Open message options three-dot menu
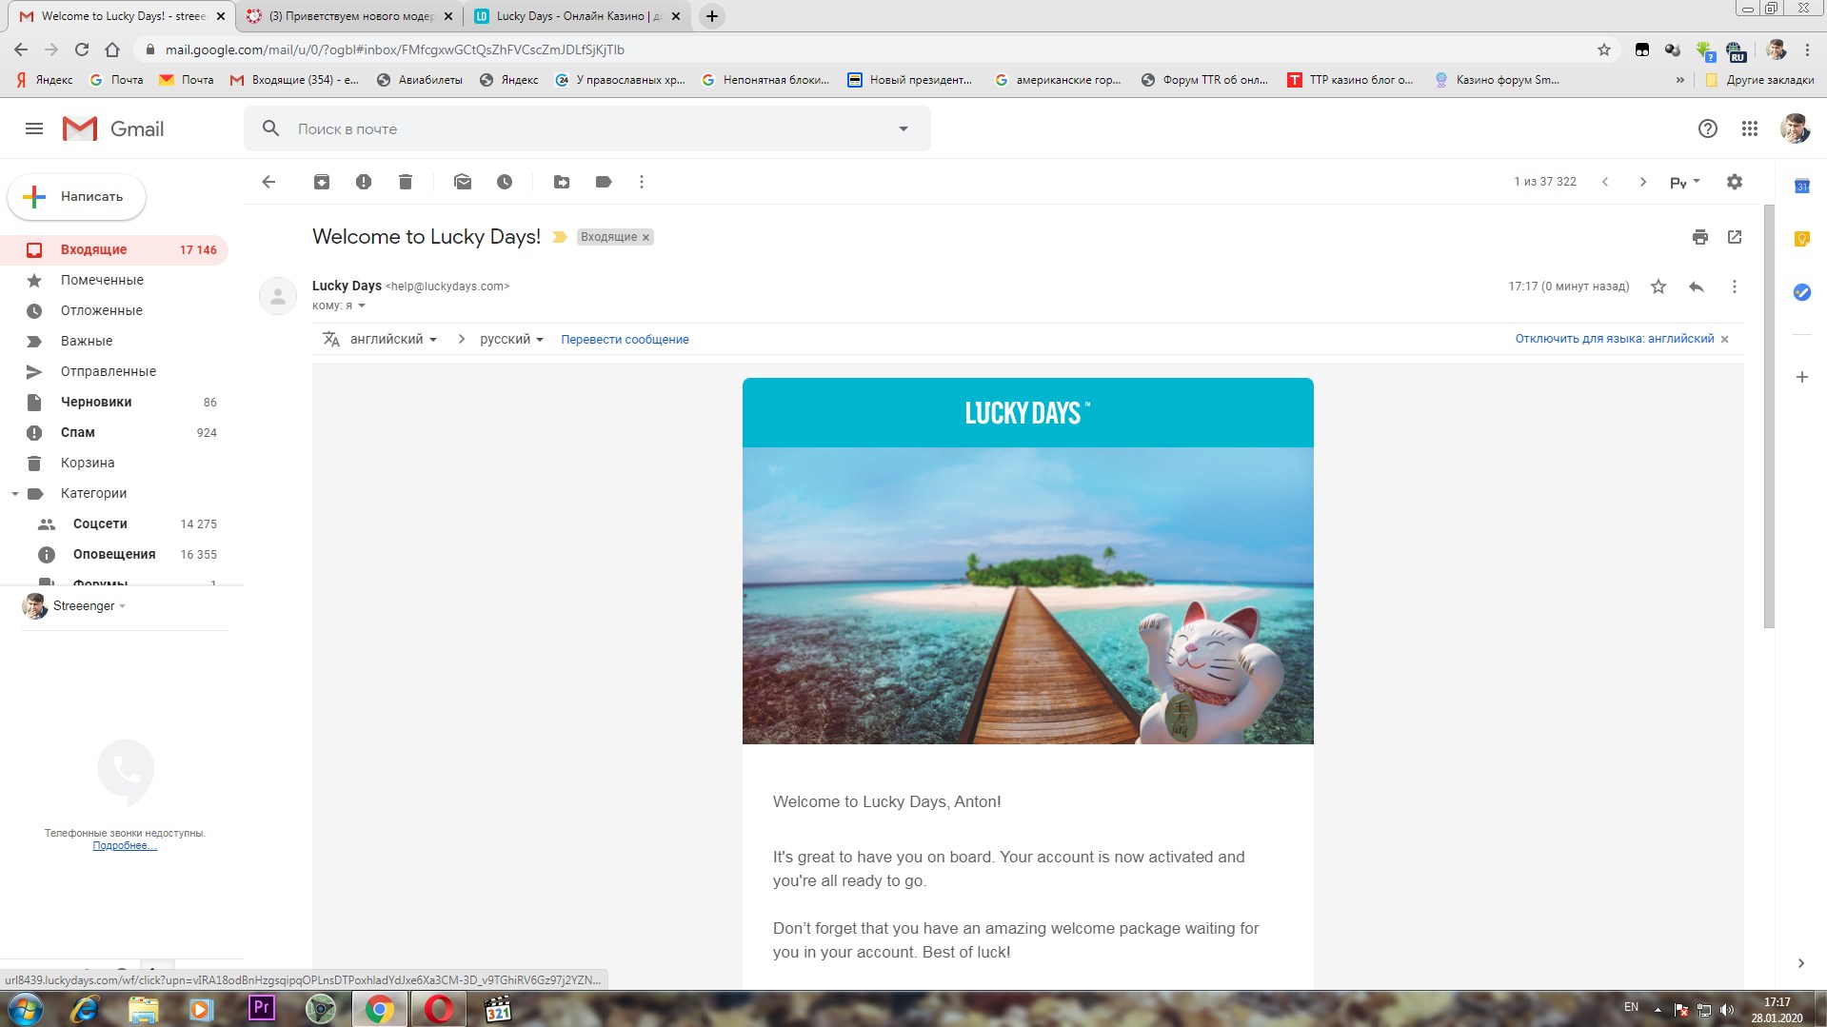1827x1027 pixels. (1735, 286)
